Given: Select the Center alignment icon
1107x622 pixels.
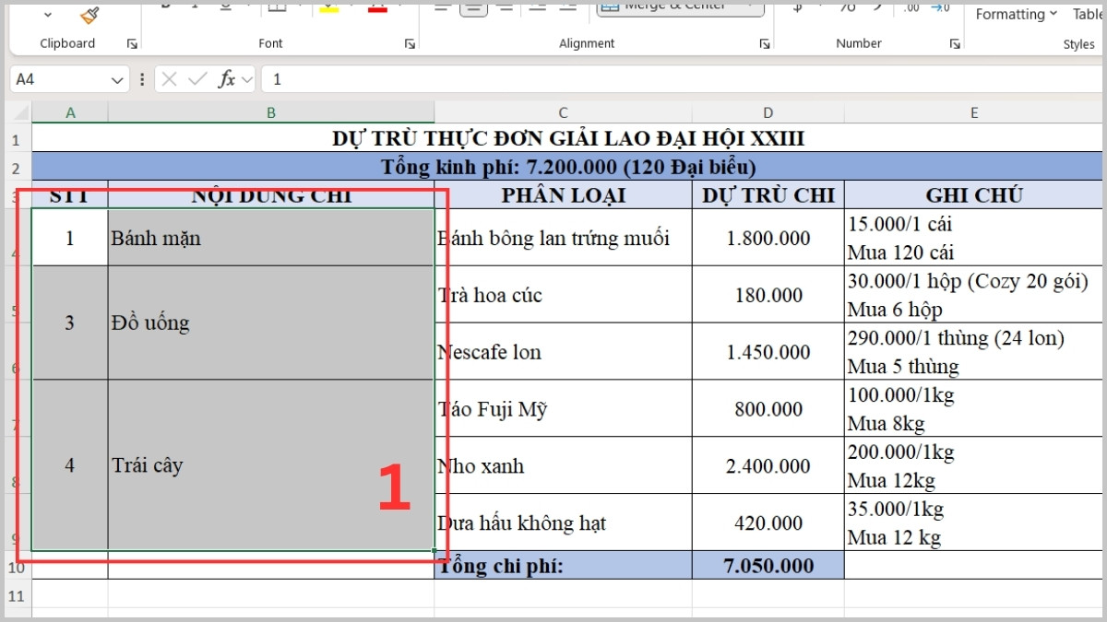Looking at the screenshot, I should tap(473, 6).
